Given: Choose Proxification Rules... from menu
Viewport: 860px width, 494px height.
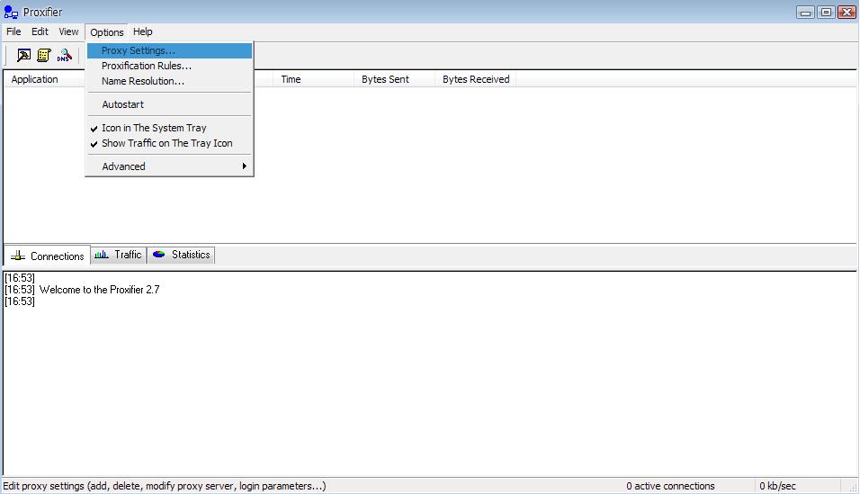Looking at the screenshot, I should 169,66.
